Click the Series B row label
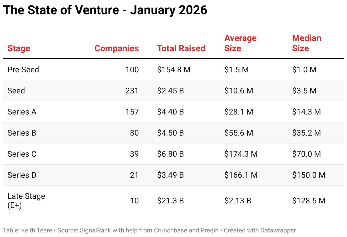Image resolution: width=347 pixels, height=237 pixels. pyautogui.click(x=22, y=133)
